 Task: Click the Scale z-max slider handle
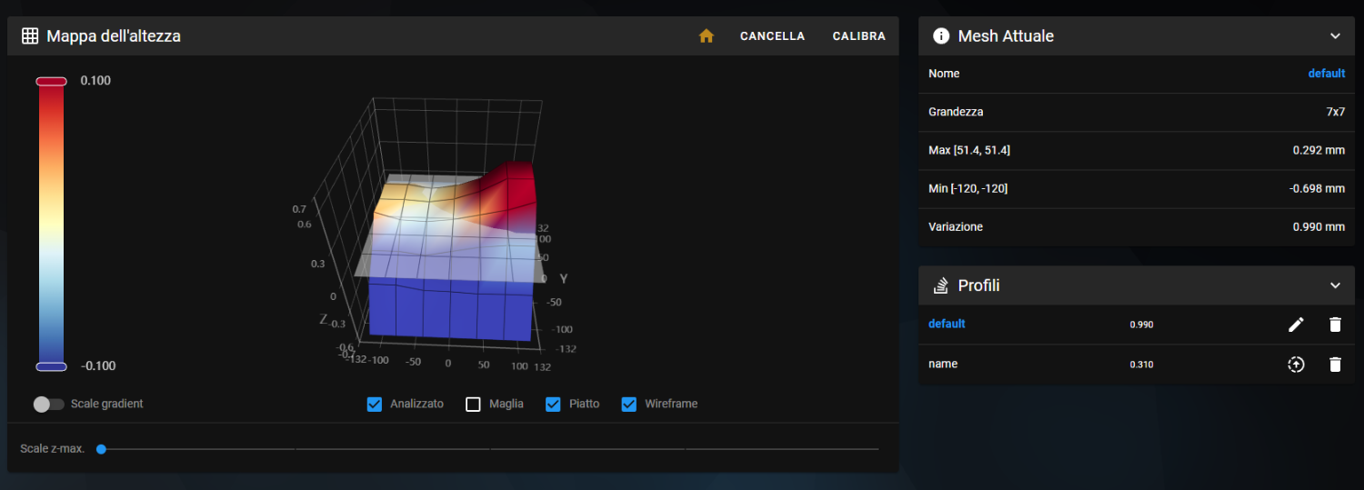tap(101, 449)
